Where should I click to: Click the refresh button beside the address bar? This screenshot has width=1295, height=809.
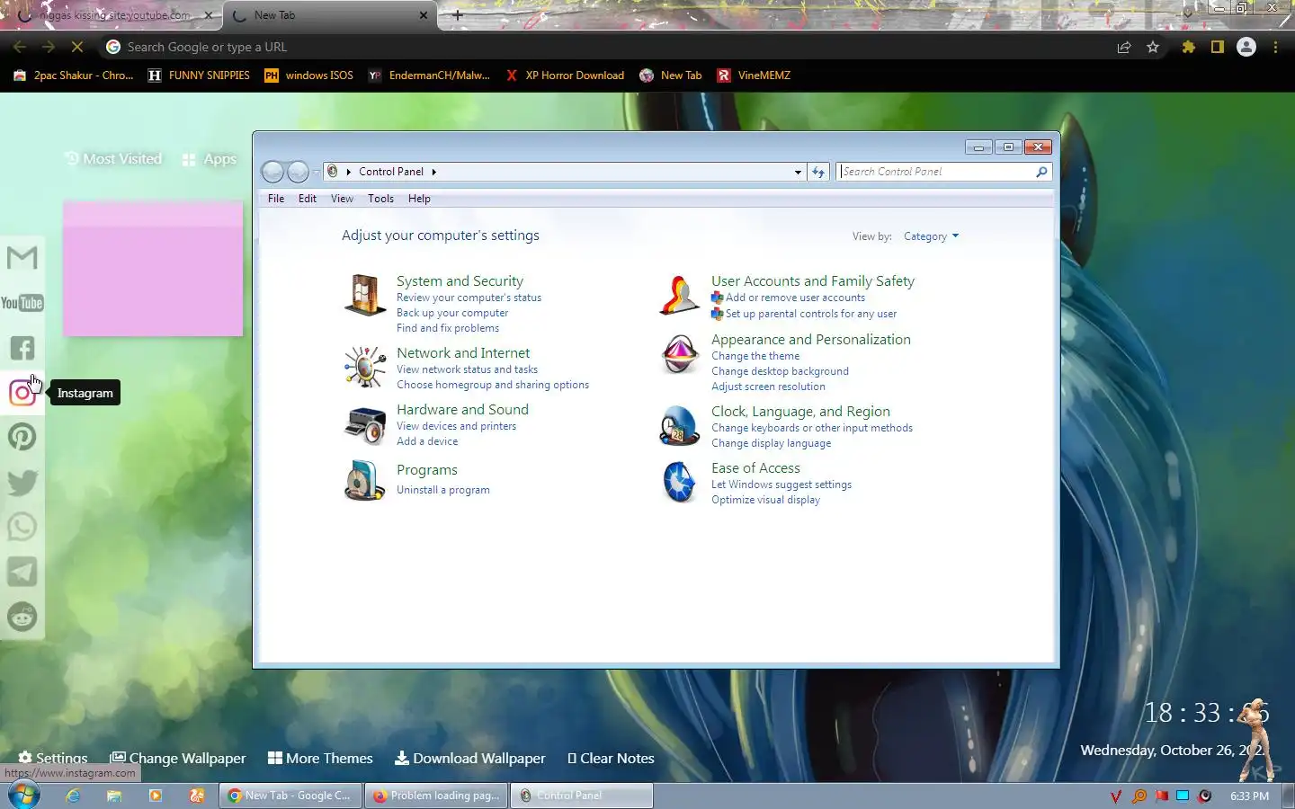coord(818,172)
